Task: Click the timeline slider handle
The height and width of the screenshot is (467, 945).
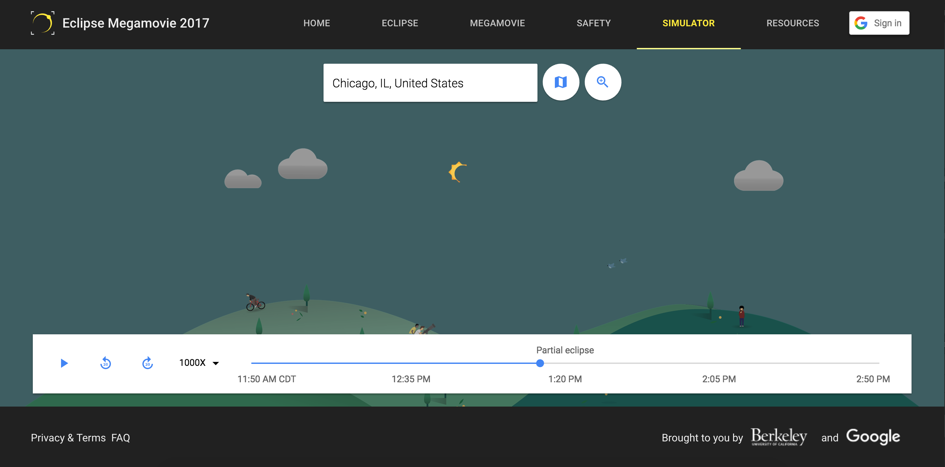Action: [540, 363]
